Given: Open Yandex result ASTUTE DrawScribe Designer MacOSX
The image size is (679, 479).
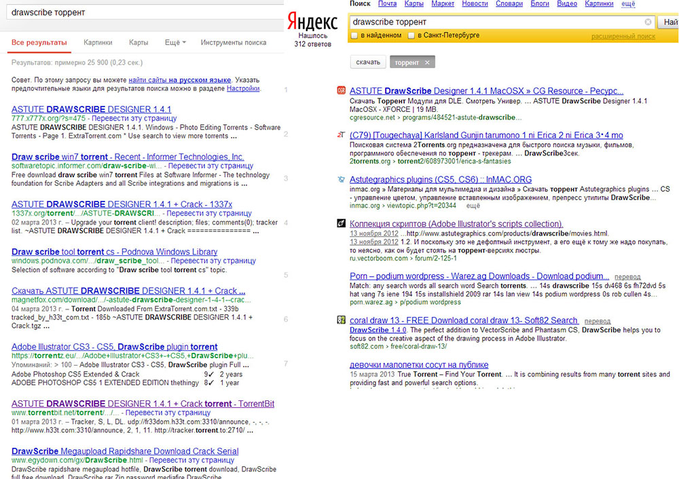Looking at the screenshot, I should click(x=486, y=91).
